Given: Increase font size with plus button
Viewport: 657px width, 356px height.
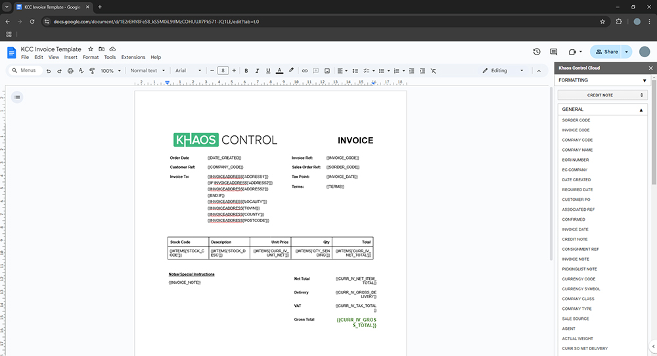Looking at the screenshot, I should [x=234, y=71].
